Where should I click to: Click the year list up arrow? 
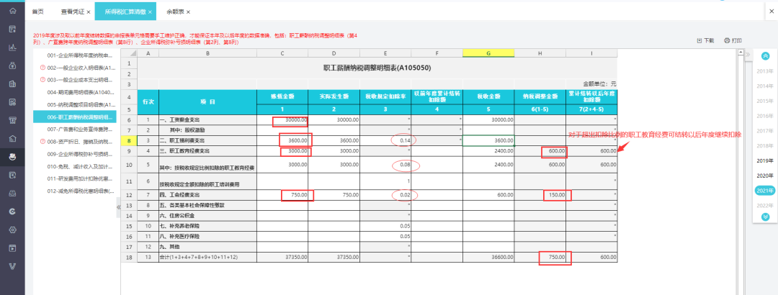[765, 55]
